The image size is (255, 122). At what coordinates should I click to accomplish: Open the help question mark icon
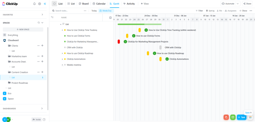pos(44,119)
